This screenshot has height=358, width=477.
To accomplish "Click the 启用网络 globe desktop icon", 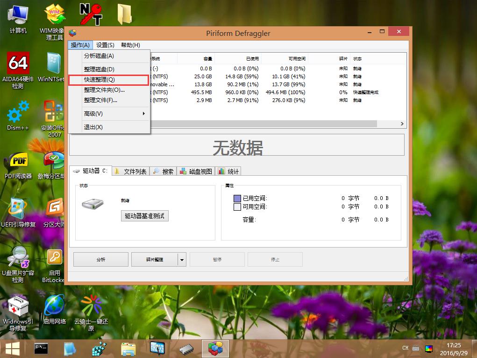I will [55, 306].
